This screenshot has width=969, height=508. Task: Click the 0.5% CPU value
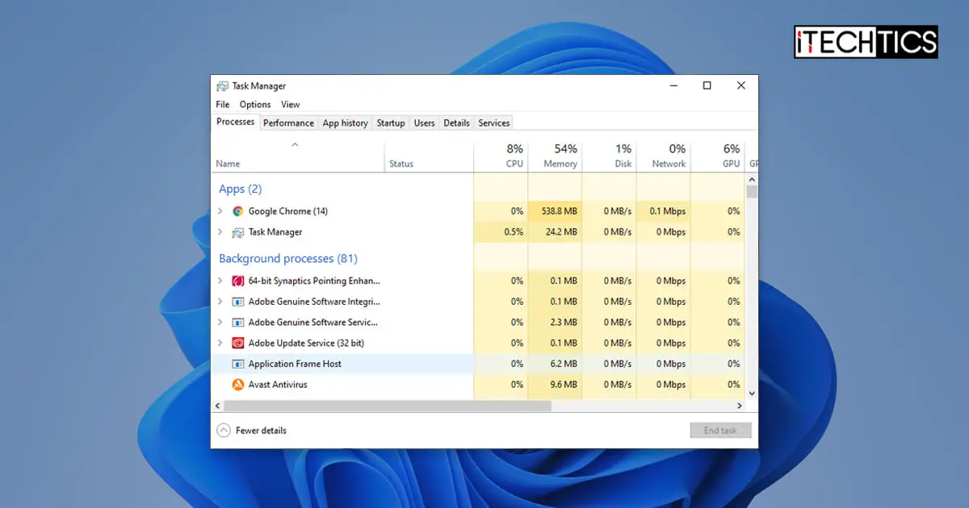tap(514, 232)
